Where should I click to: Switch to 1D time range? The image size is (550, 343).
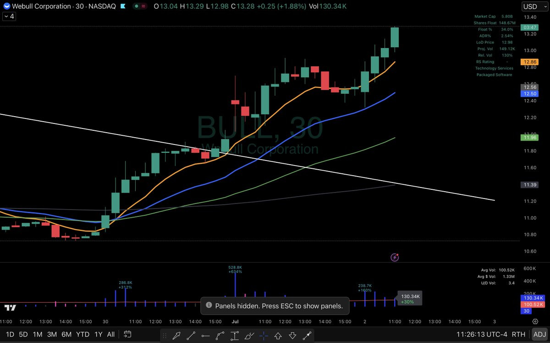click(10, 334)
